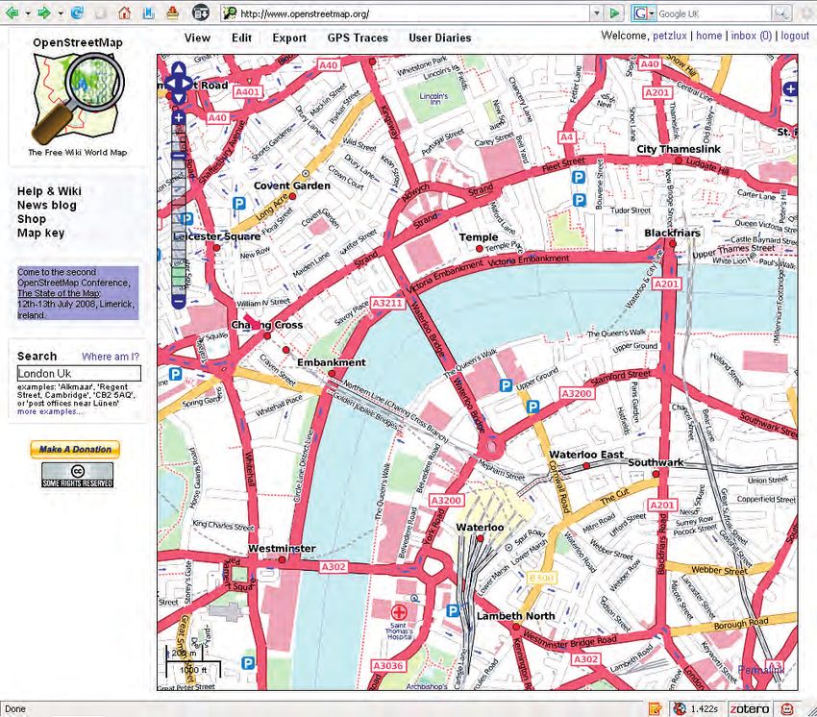Click the Creative Commons Some Rights Reserved badge
817x717 pixels.
click(x=77, y=475)
